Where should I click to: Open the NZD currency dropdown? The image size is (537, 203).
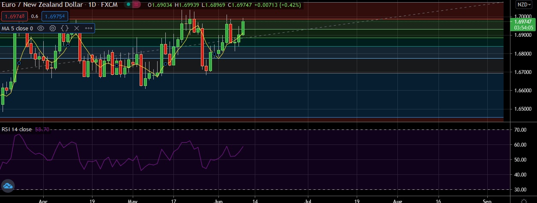[x=524, y=5]
